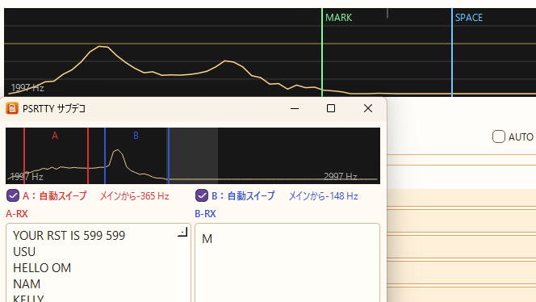Click the red A label in sub spectrum
Image resolution: width=536 pixels, height=302 pixels.
click(x=55, y=136)
